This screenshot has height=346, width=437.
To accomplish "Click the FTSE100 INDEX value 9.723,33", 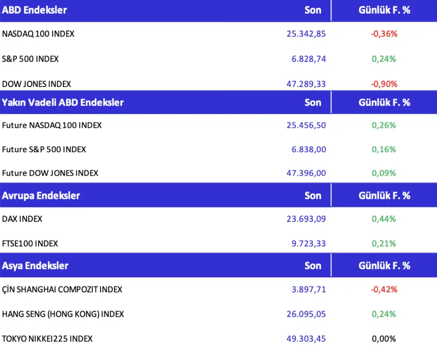I will (x=309, y=244).
